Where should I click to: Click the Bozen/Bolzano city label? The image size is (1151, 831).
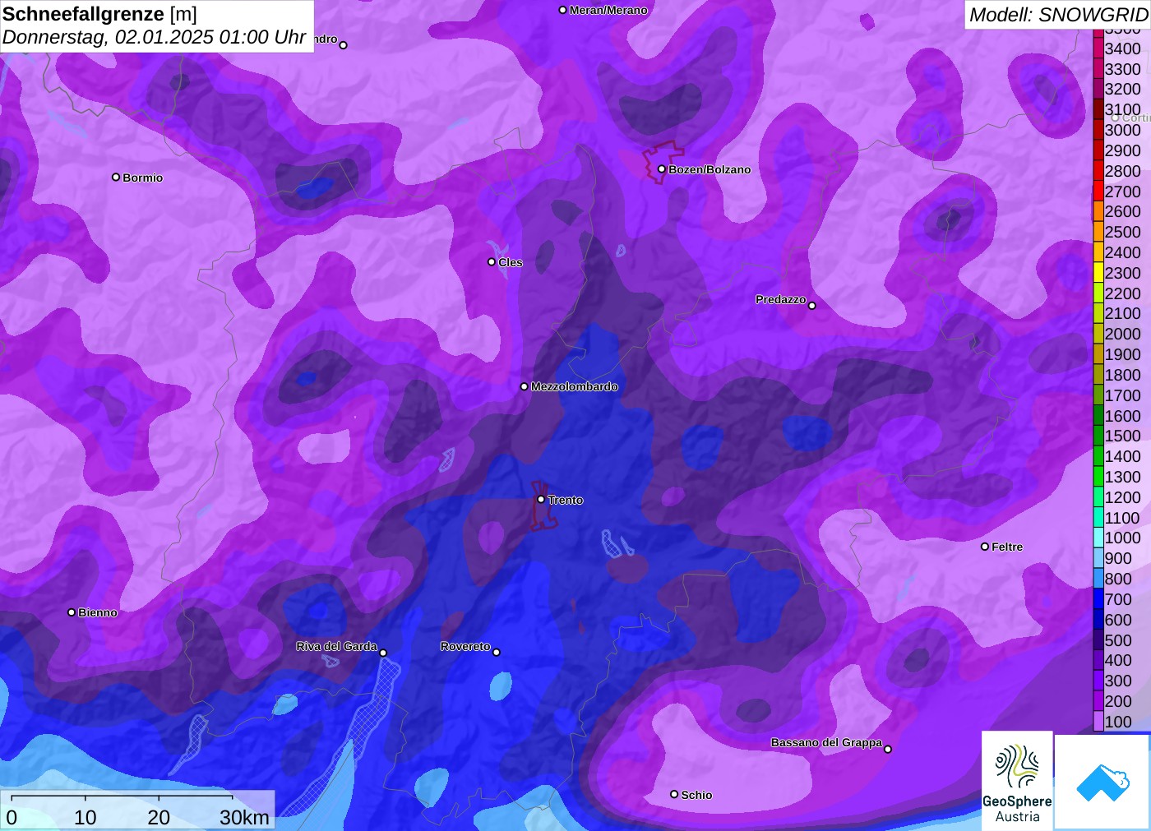710,169
